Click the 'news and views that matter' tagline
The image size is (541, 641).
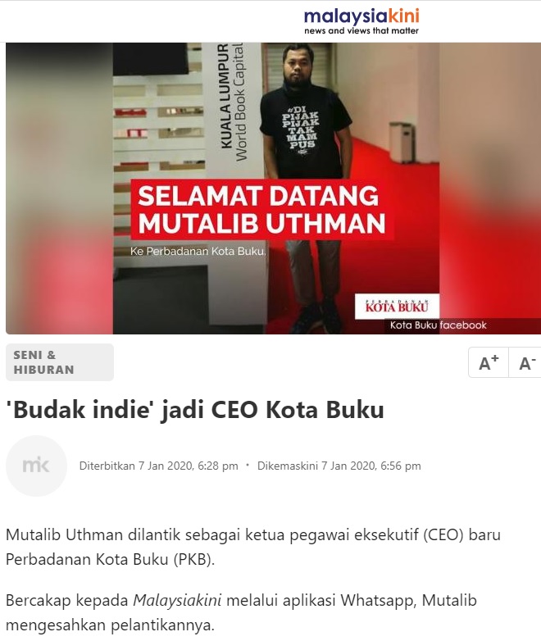(361, 30)
